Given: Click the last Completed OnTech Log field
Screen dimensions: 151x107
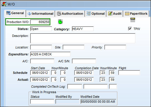Looking at the screenshot, I should (x=113, y=87).
